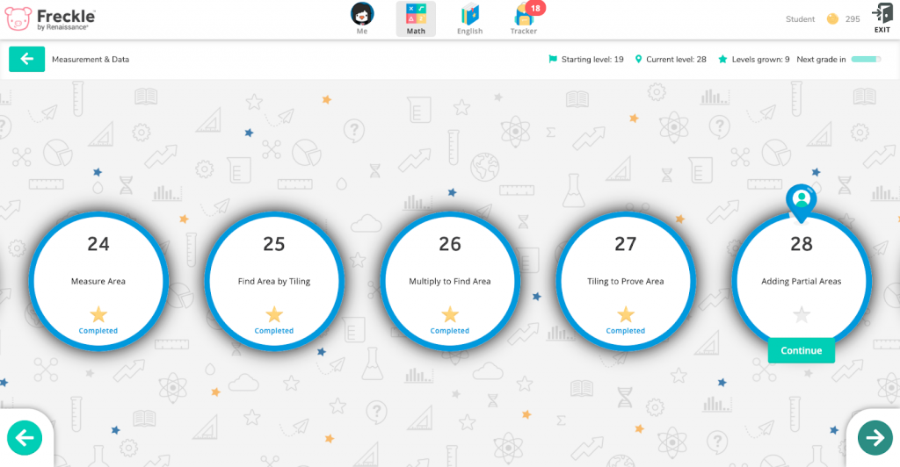The height and width of the screenshot is (467, 900).
Task: Click the Next grade in label
Action: click(821, 59)
